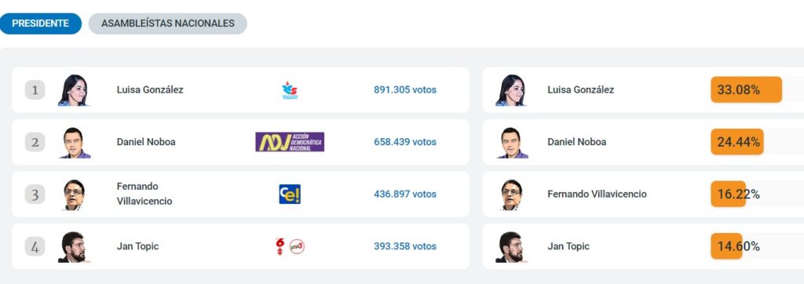Click Fernando Villavicencio portrait in ranking list
Screen dimensions: 804x284
coord(74,195)
